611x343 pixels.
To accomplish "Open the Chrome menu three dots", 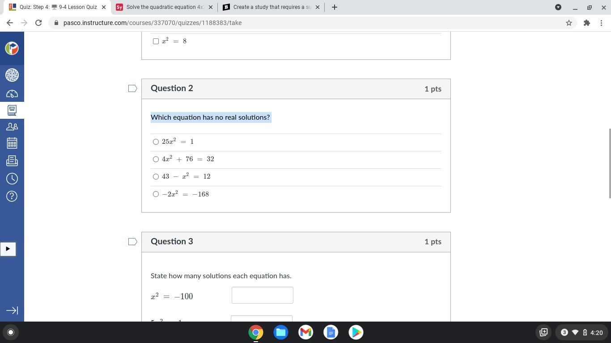I will click(603, 23).
